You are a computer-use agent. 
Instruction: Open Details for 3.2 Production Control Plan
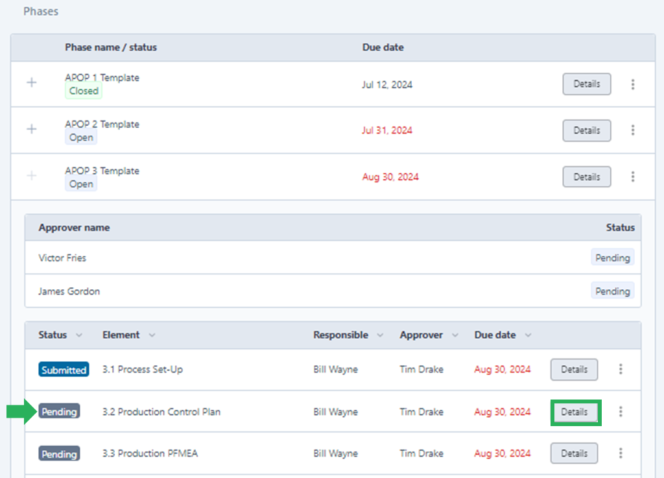[x=575, y=412]
